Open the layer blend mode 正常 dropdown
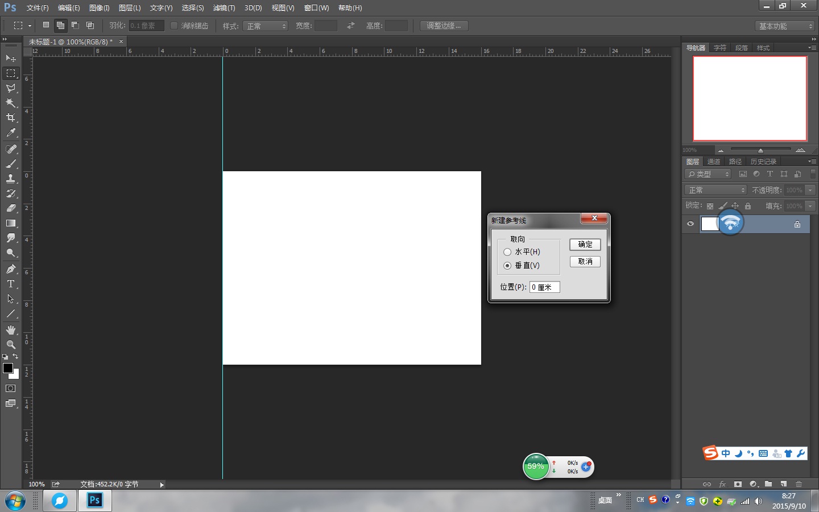 pos(715,190)
